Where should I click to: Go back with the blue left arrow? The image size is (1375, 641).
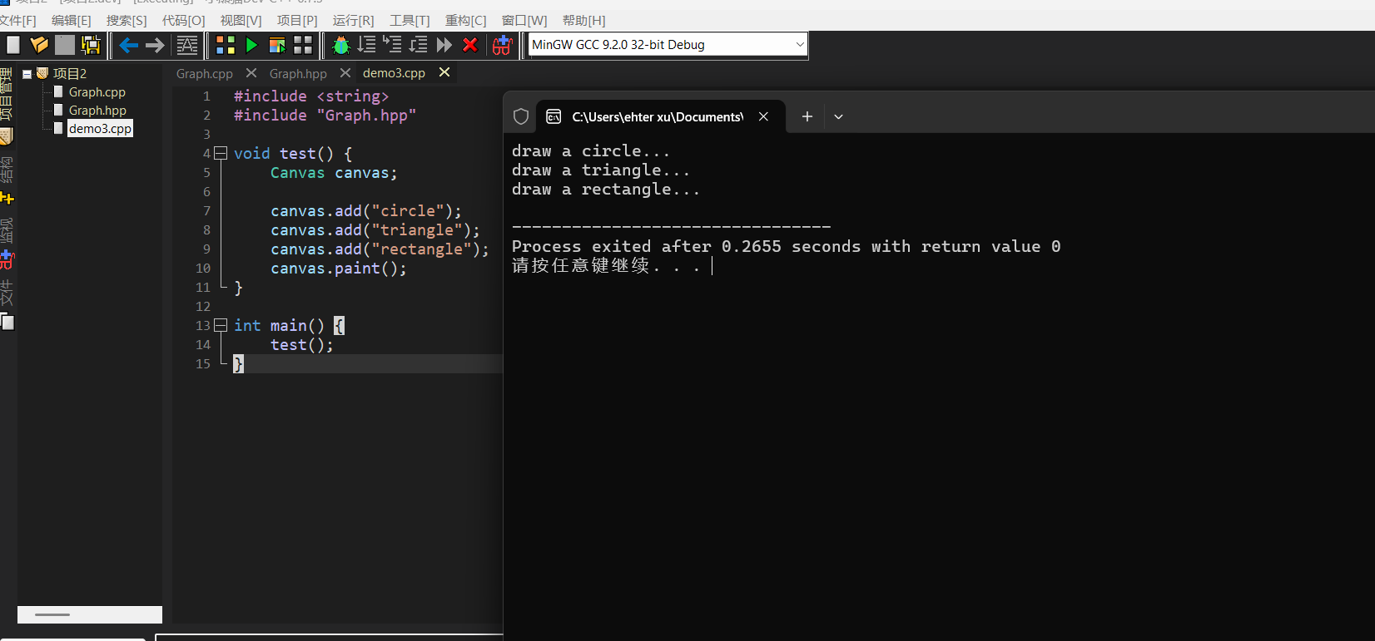(x=128, y=45)
